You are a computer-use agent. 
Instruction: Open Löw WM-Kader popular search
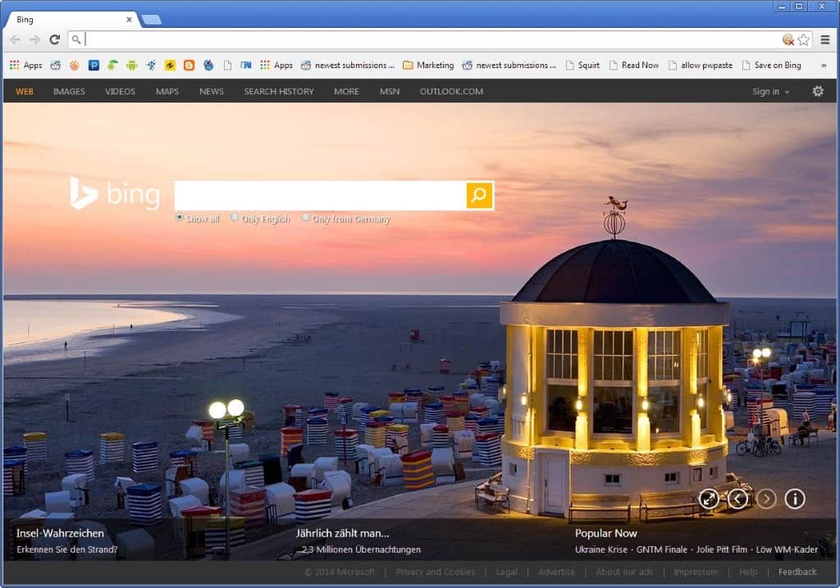pyautogui.click(x=787, y=549)
